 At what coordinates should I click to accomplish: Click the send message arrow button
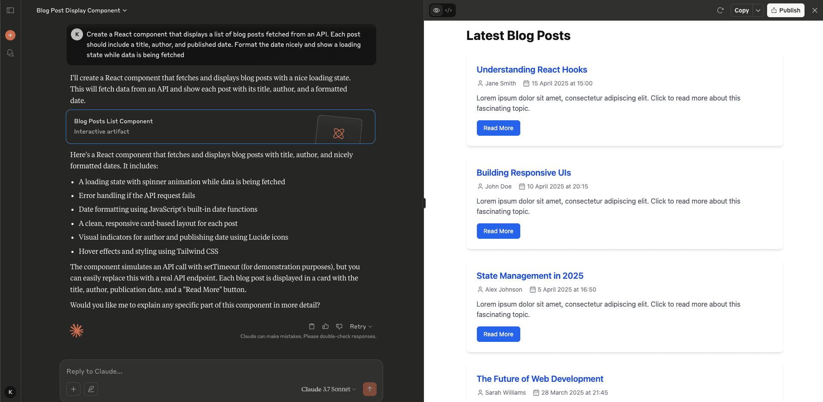(x=369, y=389)
